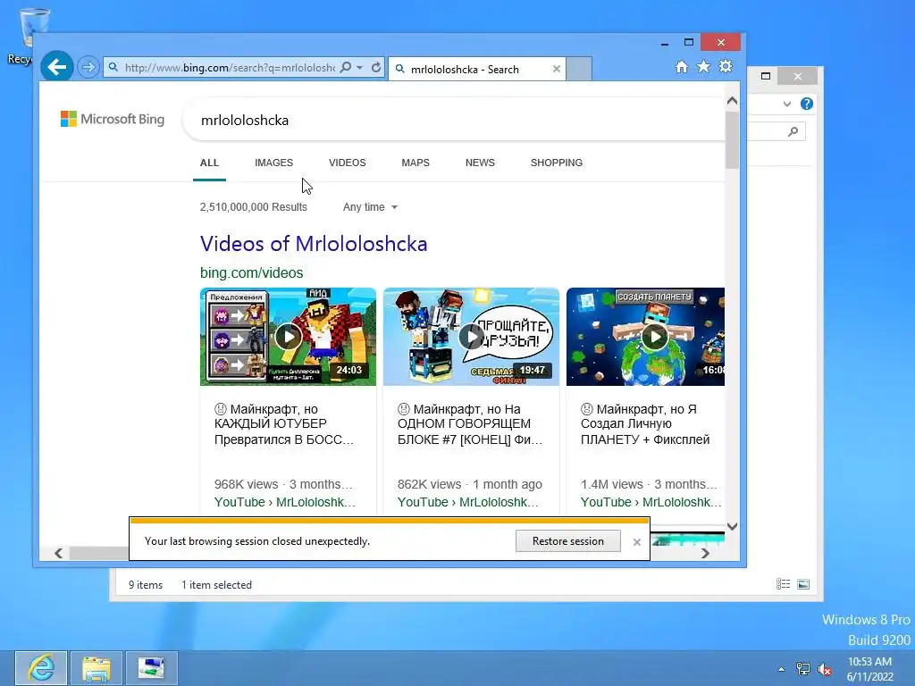This screenshot has width=915, height=686.
Task: Click the 2,510,000,000 Results text
Action: [x=253, y=207]
